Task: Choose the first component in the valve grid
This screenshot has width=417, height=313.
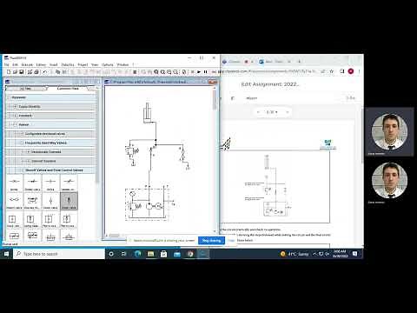Action: [x=14, y=183]
